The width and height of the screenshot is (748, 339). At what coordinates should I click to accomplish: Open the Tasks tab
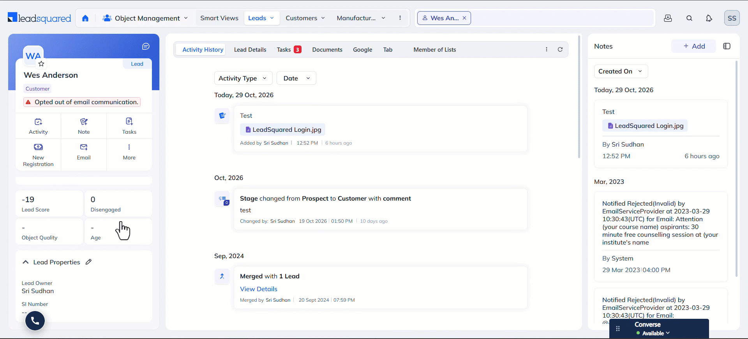tap(289, 50)
